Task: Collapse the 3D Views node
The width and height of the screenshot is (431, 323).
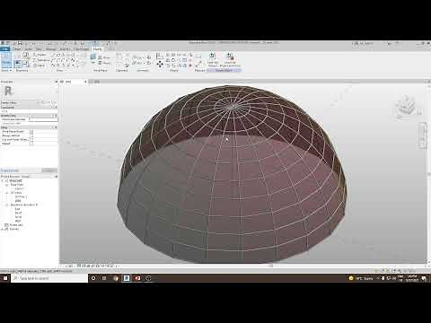Action: click(x=7, y=193)
